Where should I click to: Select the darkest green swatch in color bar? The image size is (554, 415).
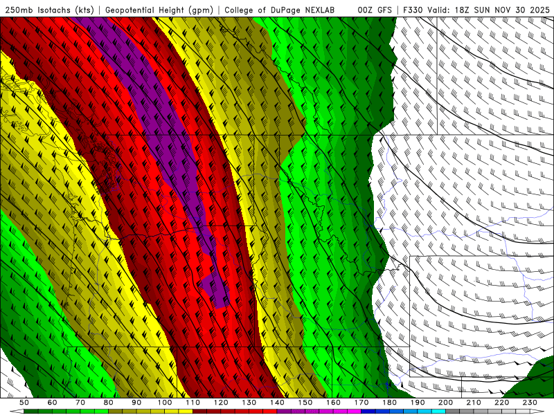[31, 411]
